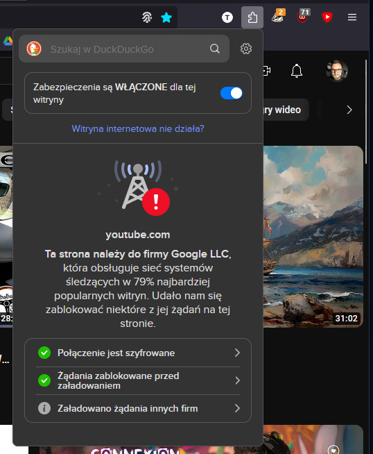Click the magnifier search icon
Screen dimensions: 373x454
(x=215, y=49)
